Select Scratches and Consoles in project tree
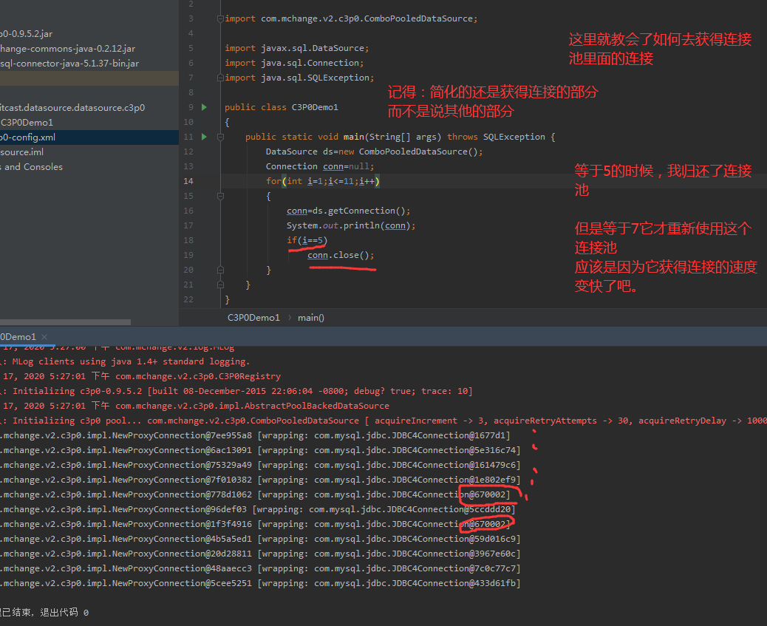Viewport: 767px width, 626px height. click(x=31, y=167)
